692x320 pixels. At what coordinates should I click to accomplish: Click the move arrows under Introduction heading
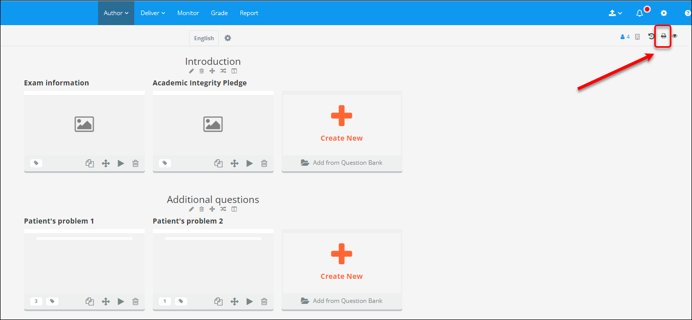(212, 71)
